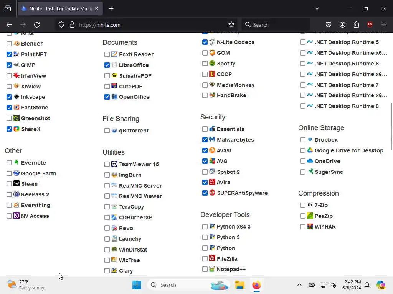The width and height of the screenshot is (393, 294).
Task: Open the notifications bell icon
Action: click(367, 285)
